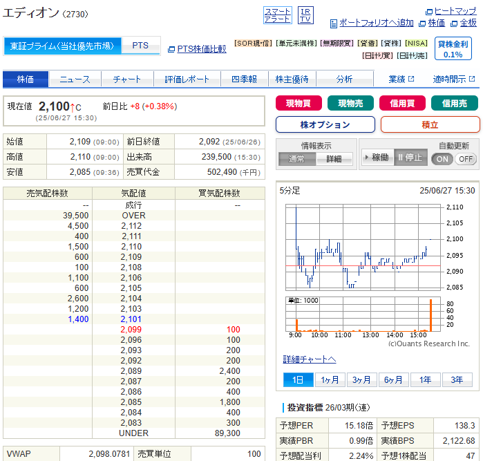This screenshot has height=461, width=483.
Task: Pause updates with the 停止 button
Action: 410,158
